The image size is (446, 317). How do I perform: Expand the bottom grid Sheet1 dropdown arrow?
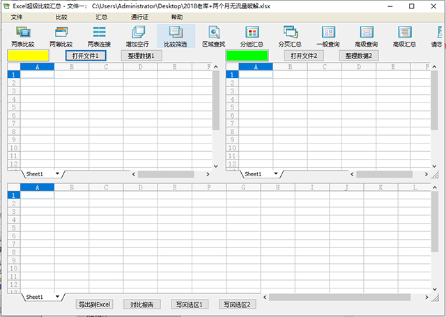pos(57,297)
